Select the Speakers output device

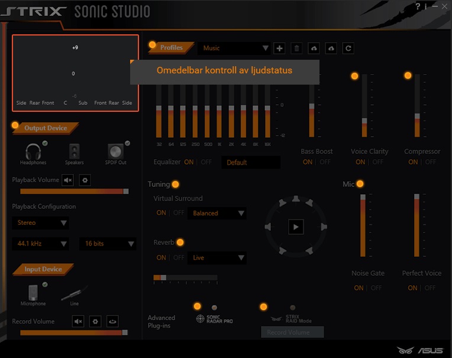[74, 151]
